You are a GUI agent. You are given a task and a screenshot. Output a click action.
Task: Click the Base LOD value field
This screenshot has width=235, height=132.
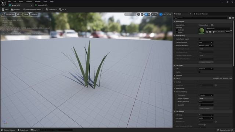[x=206, y=105]
